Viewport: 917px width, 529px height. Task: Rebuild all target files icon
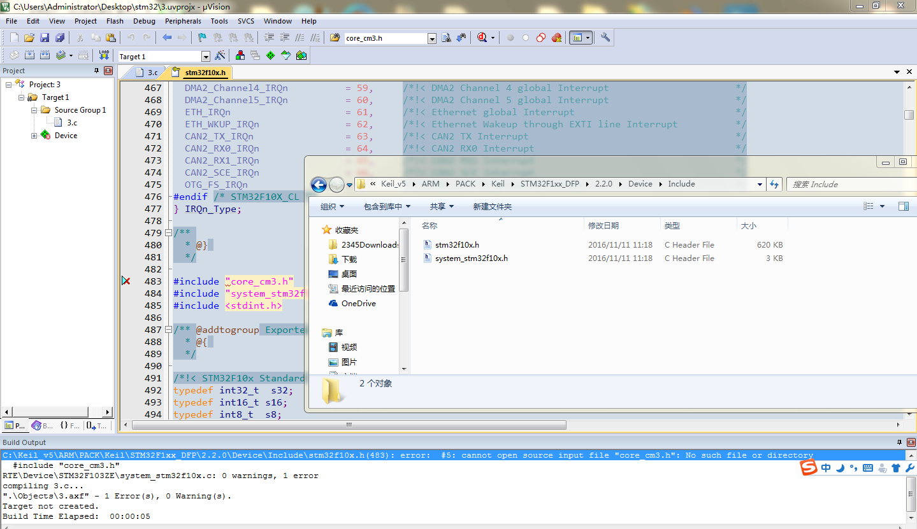45,55
